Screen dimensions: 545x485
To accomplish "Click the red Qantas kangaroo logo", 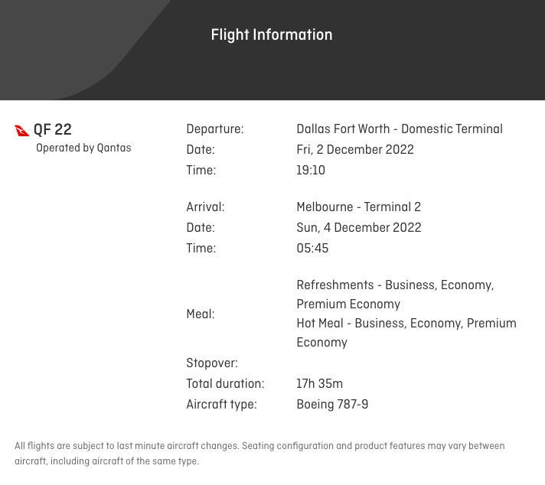I will (22, 131).
